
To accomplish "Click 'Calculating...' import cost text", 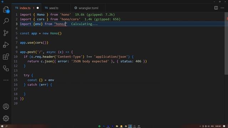I will pyautogui.click(x=84, y=24).
